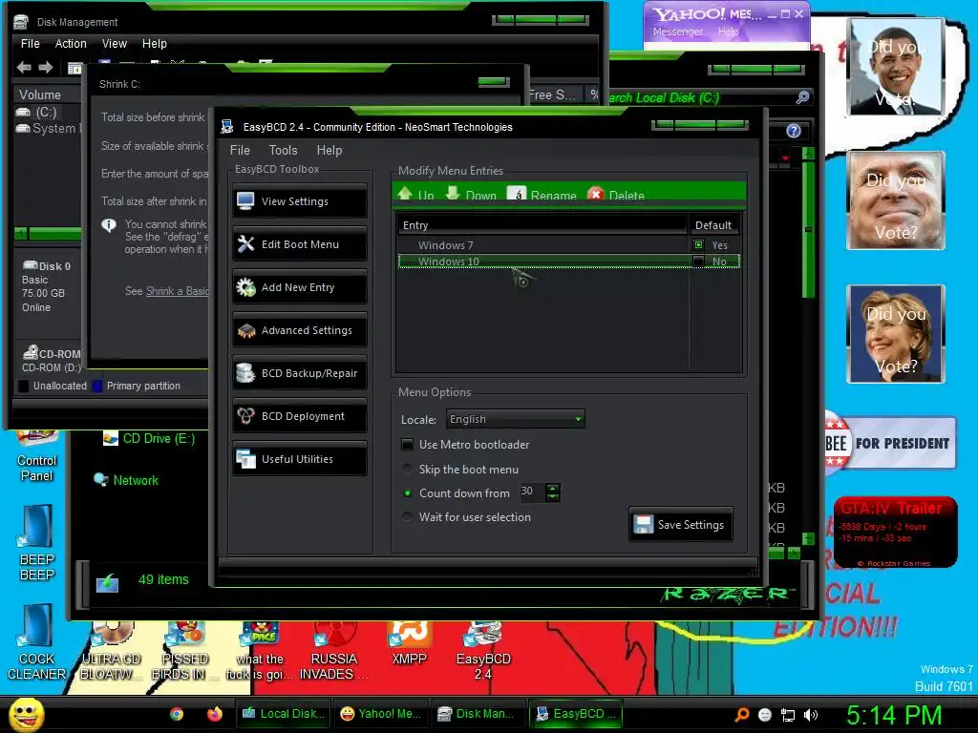Open Advanced Settings in EasyBCD
978x733 pixels.
click(x=299, y=330)
